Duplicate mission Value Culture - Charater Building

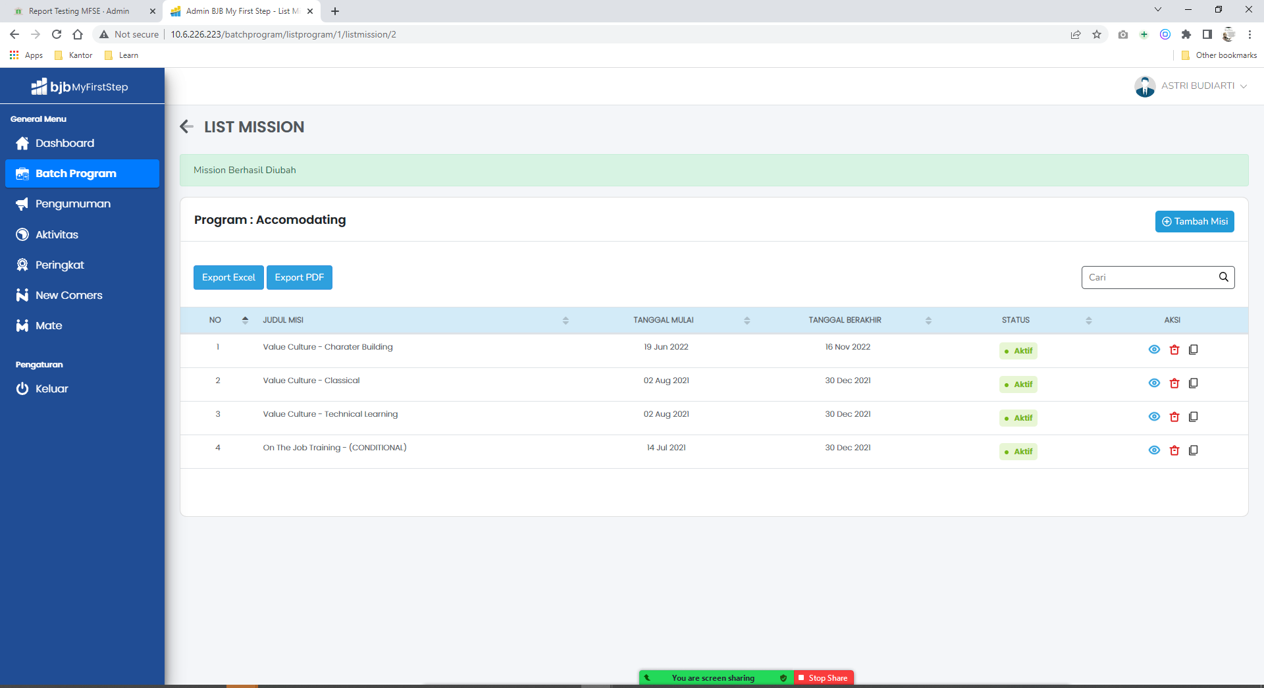pyautogui.click(x=1193, y=350)
